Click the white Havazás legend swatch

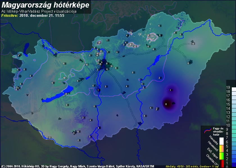[x=222, y=141]
